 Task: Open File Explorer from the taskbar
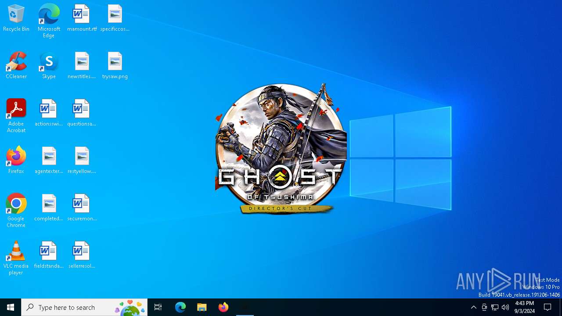(x=202, y=307)
